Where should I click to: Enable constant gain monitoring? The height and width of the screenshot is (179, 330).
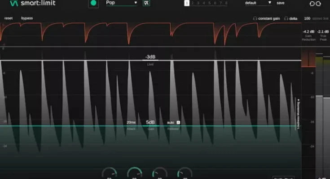pos(268,18)
